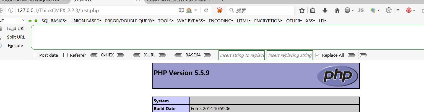The width and height of the screenshot is (424, 112).
Task: Click the Feb 5 2014 10:59:06 value
Action: [x=210, y=109]
